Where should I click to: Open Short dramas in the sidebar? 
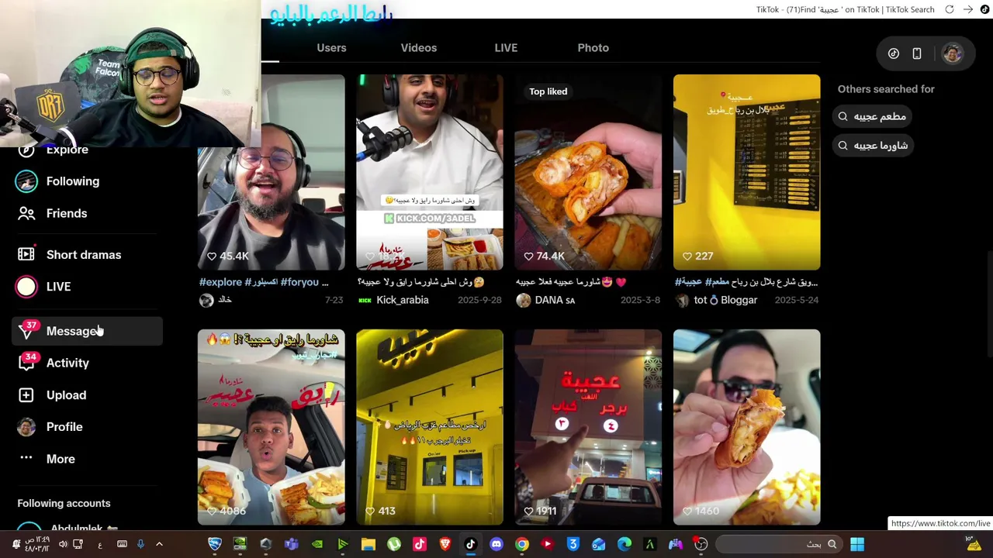point(83,255)
